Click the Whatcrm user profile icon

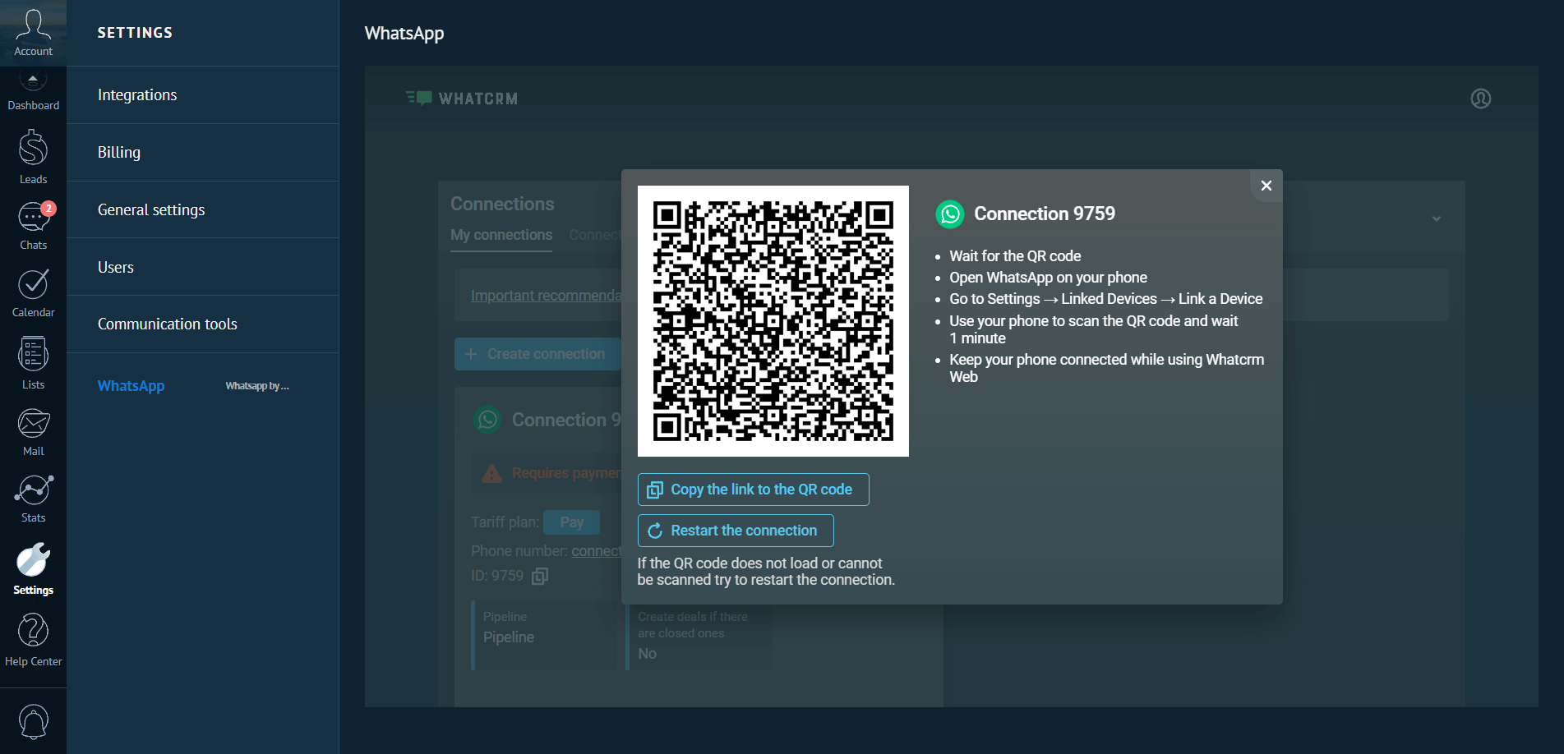pos(1480,99)
